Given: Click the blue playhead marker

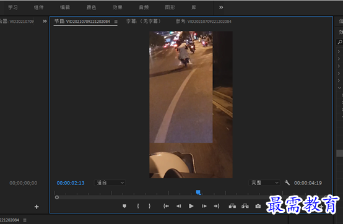Looking at the screenshot, I should [x=198, y=192].
